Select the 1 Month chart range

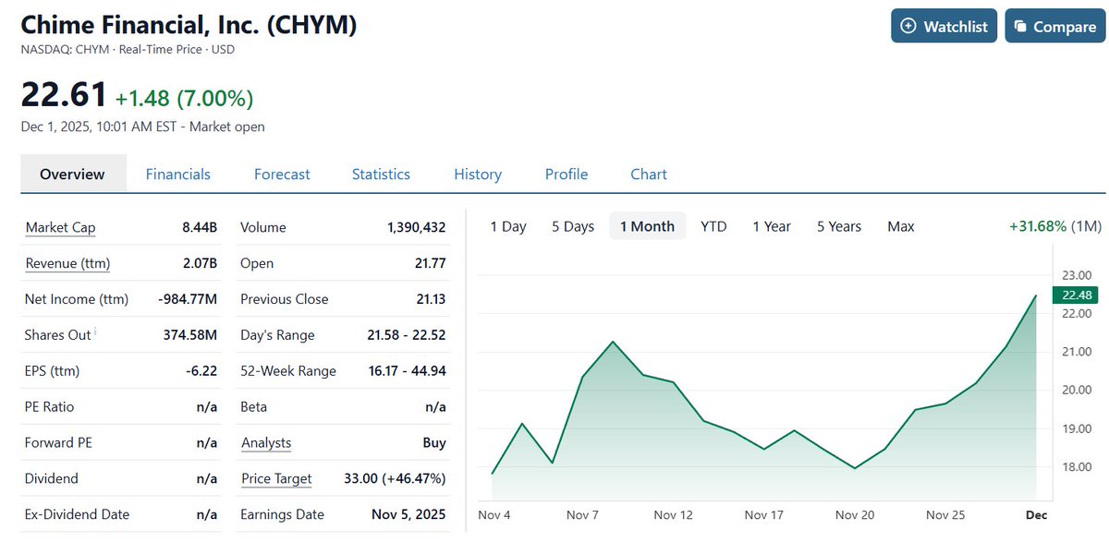pos(647,226)
